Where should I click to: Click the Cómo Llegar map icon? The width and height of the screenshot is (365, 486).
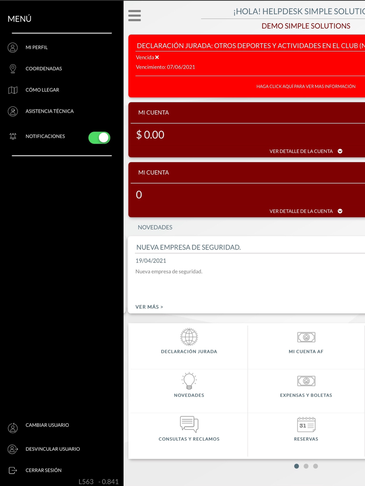[x=13, y=90]
